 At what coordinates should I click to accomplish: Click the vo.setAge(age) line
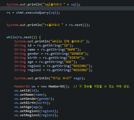pyautogui.click(x=28, y=107)
